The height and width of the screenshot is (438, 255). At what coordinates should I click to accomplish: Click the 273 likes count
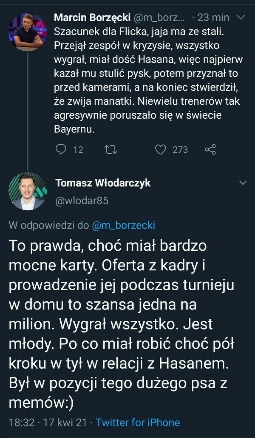point(180,149)
